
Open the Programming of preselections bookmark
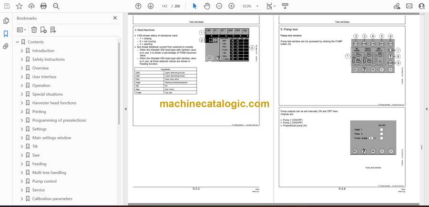(59, 120)
